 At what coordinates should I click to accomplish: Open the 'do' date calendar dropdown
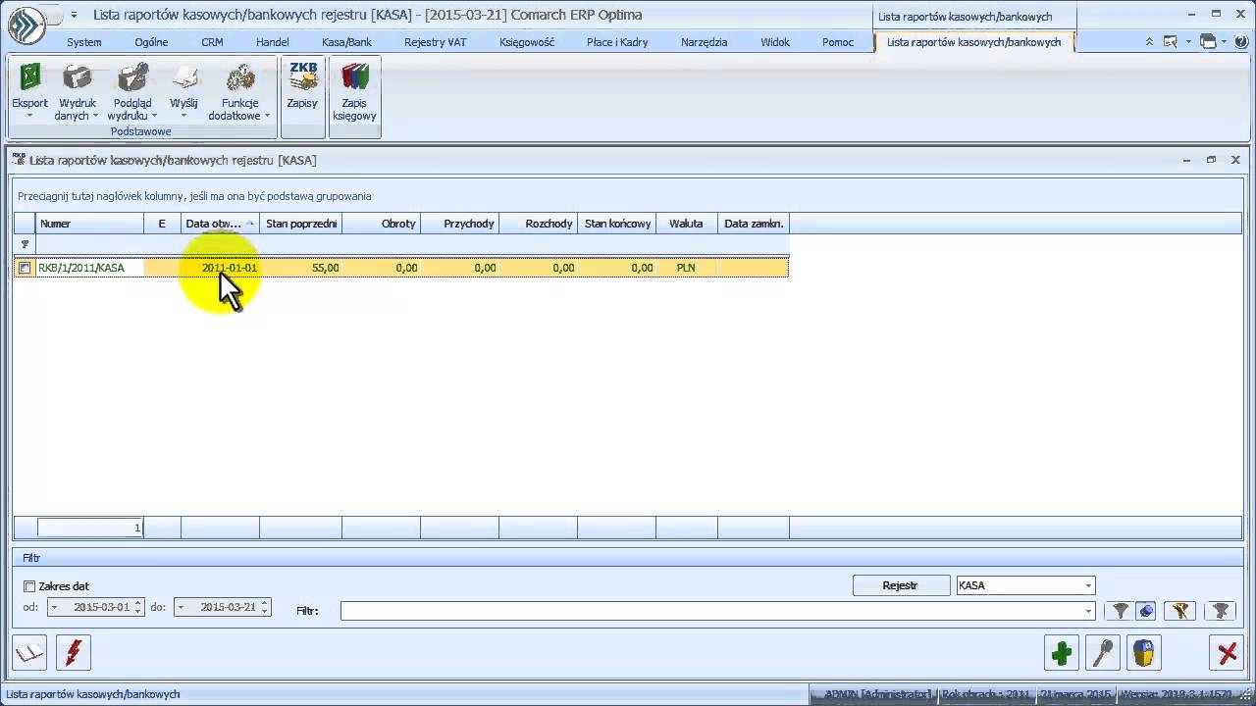[x=181, y=607]
